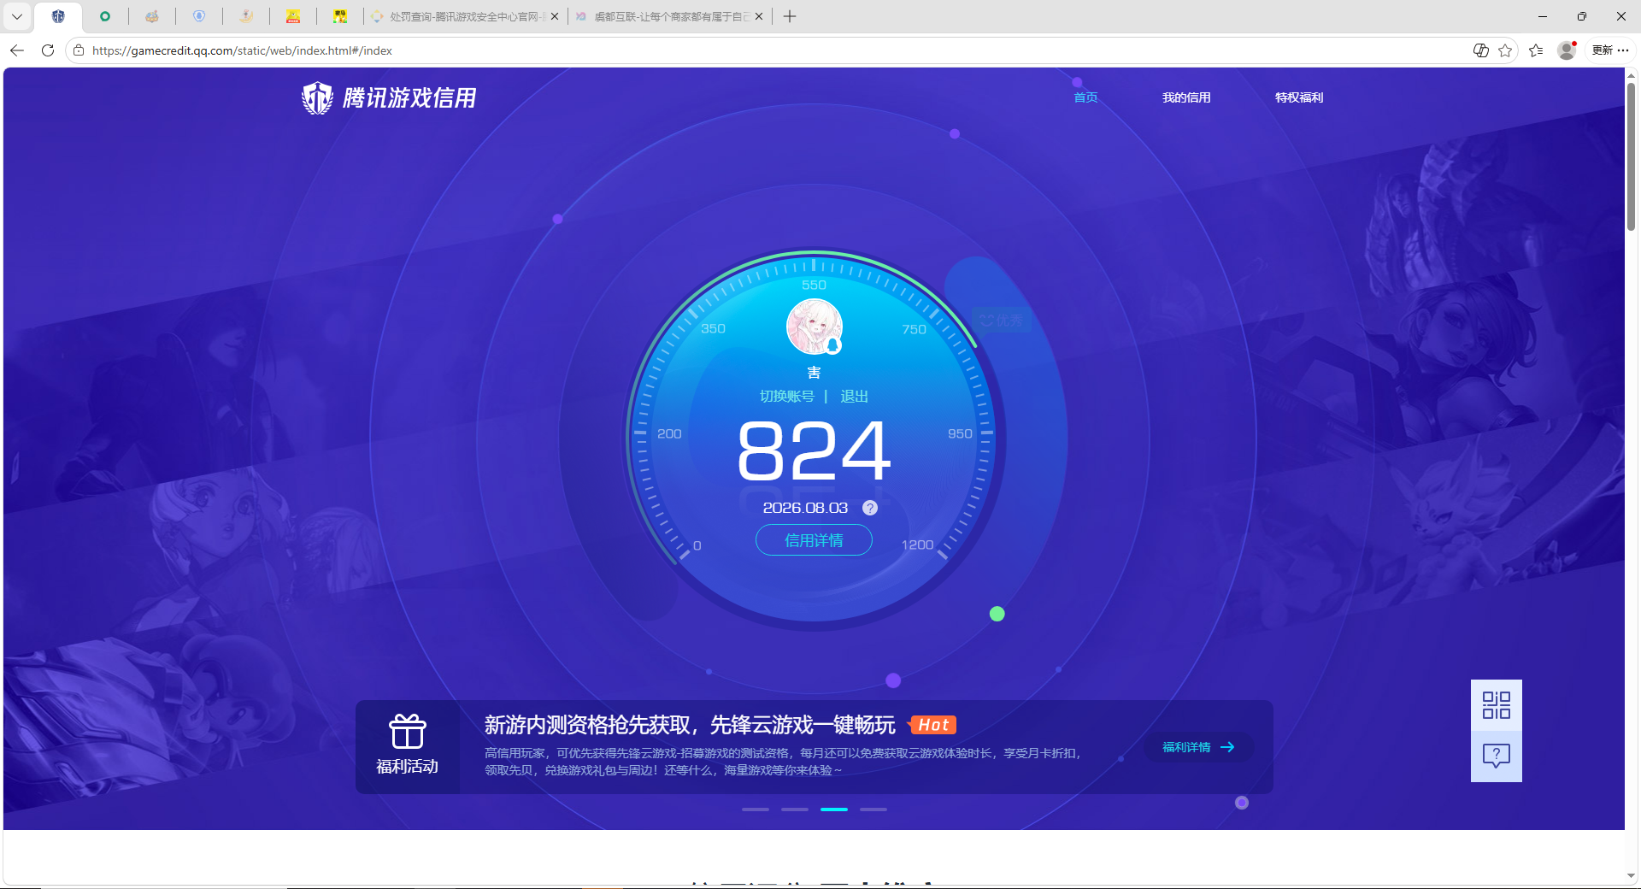Open Copilot from the address bar
The image size is (1641, 889).
pos(1481,50)
